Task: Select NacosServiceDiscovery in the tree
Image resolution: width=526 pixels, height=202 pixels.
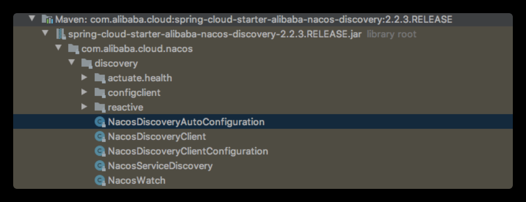Action: [x=160, y=166]
